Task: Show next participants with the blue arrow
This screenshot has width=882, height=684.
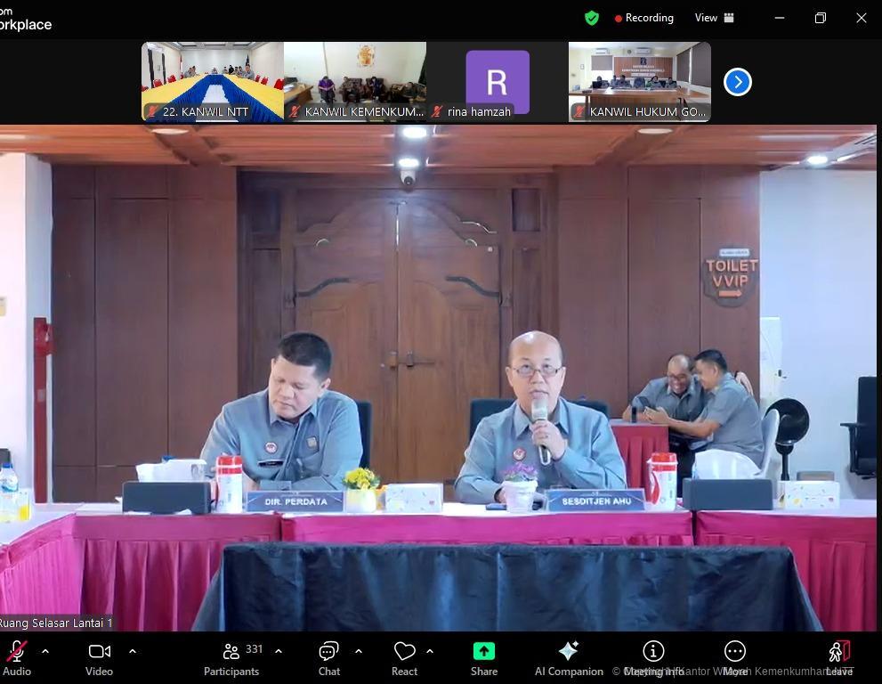Action: tap(737, 82)
